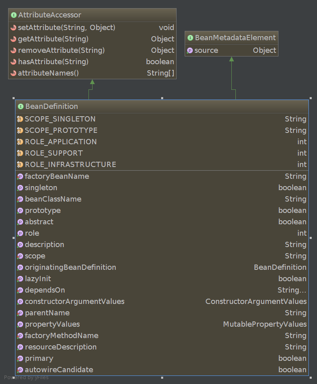
Task: Select the resourceDescription property name
Action: pyautogui.click(x=60, y=347)
